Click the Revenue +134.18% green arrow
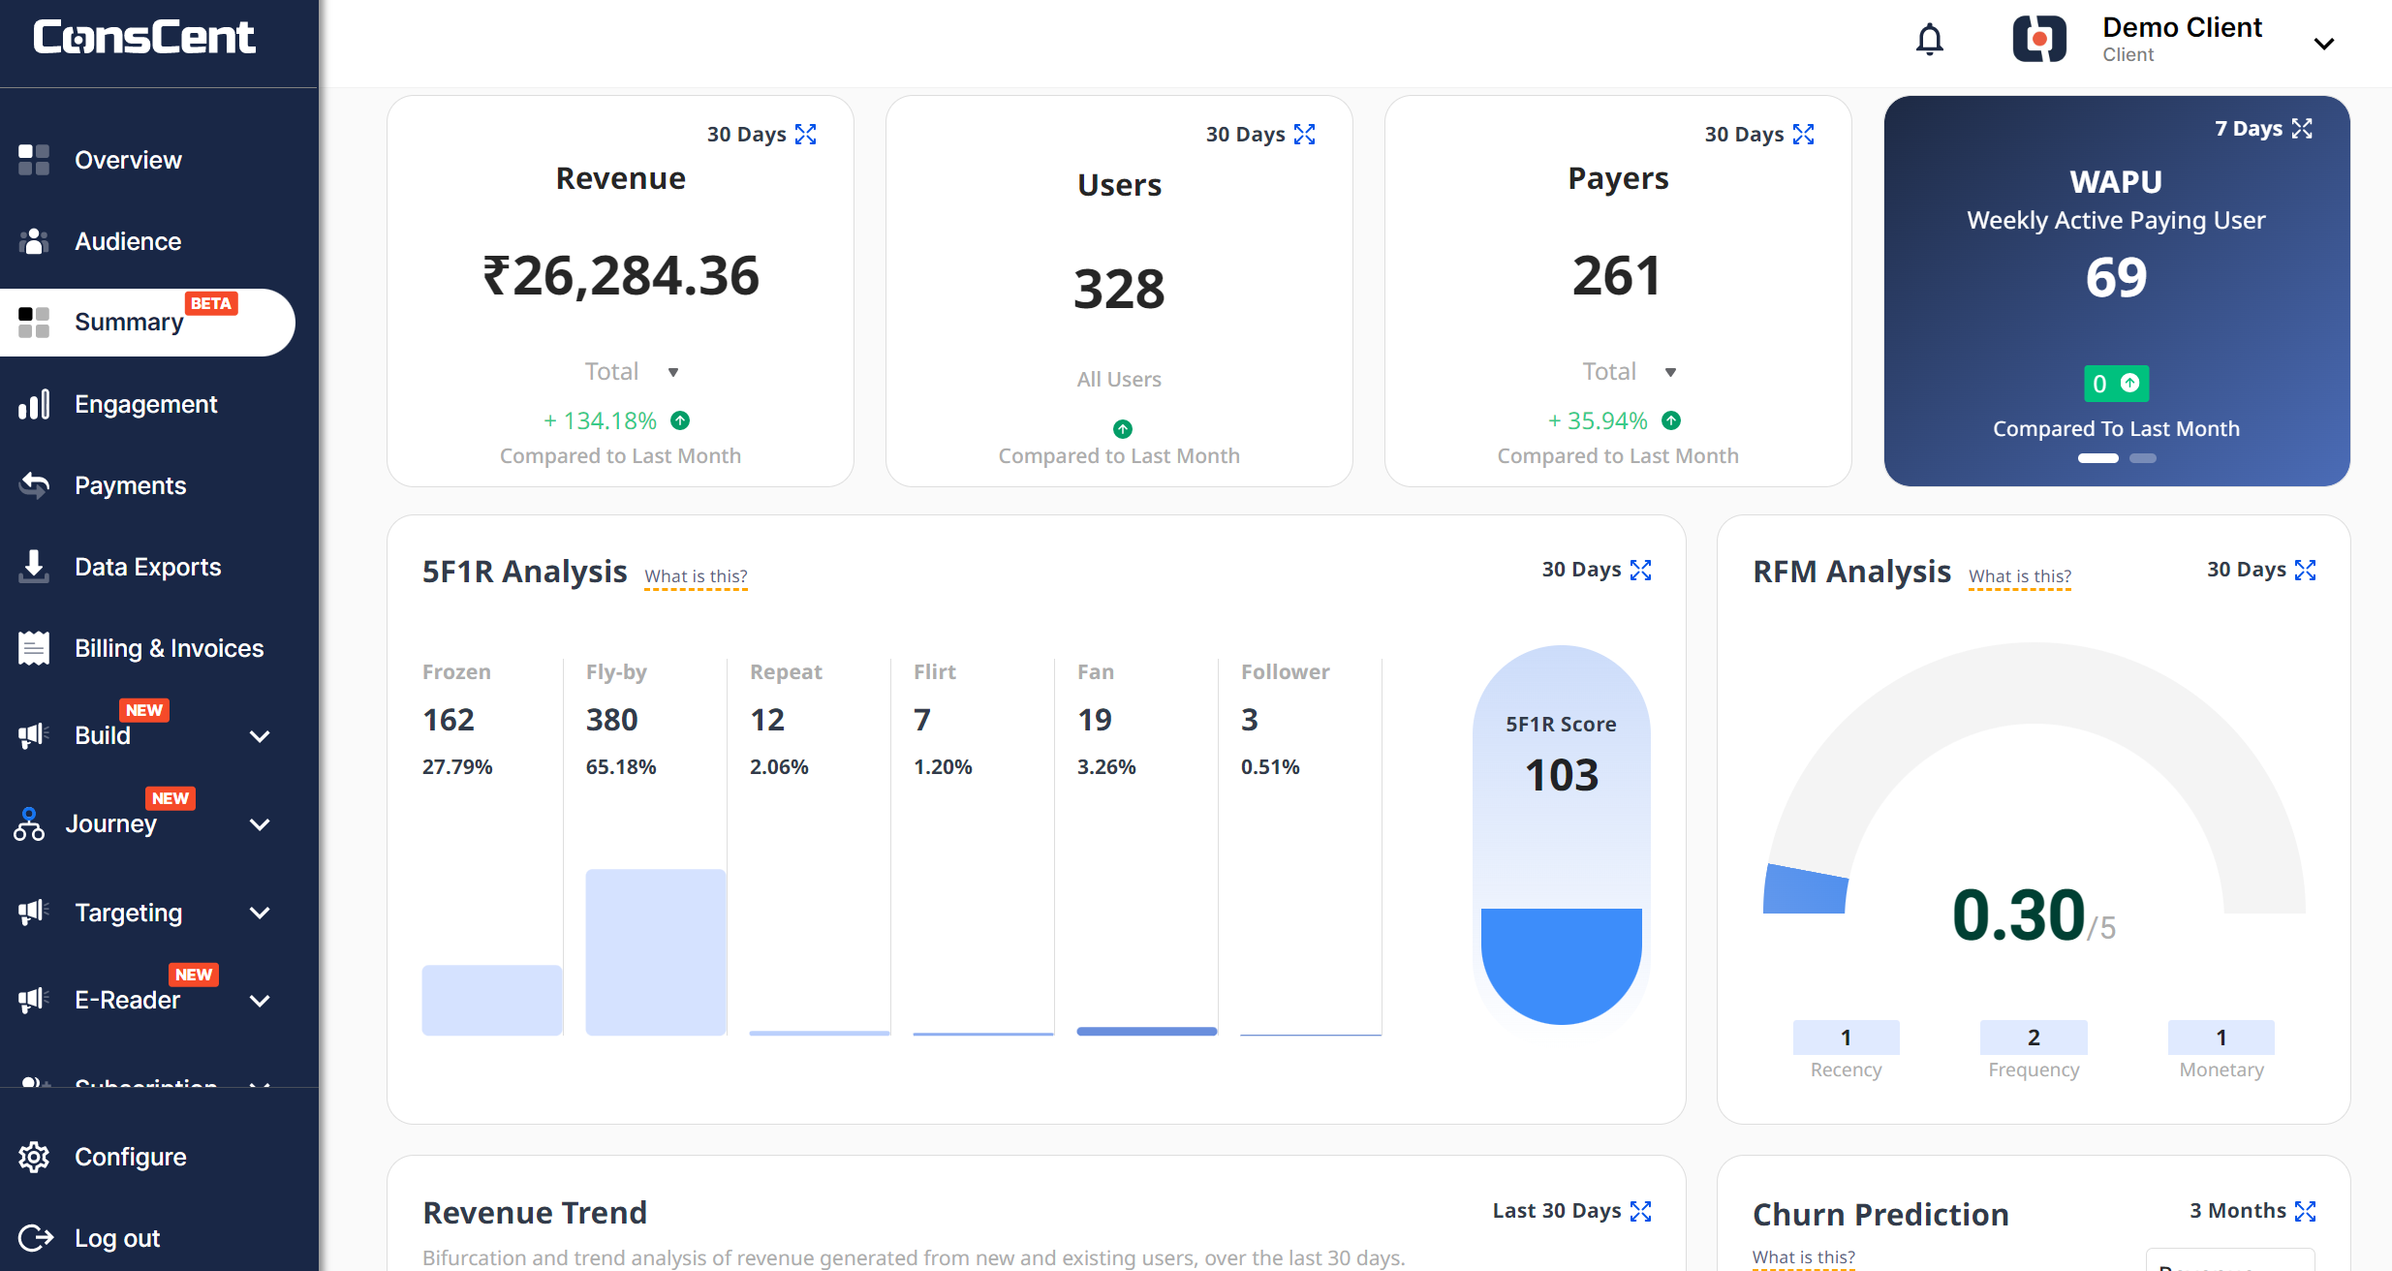Screen dimensions: 2392x1271 click(x=680, y=420)
